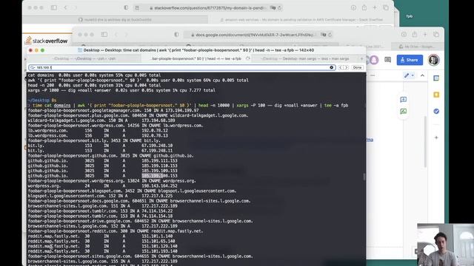Open the Google account avatar in Docs

pos(433,60)
